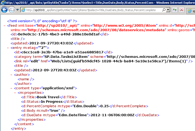Collapse the author node
The width and height of the screenshot is (195, 131).
(x=11, y=75)
